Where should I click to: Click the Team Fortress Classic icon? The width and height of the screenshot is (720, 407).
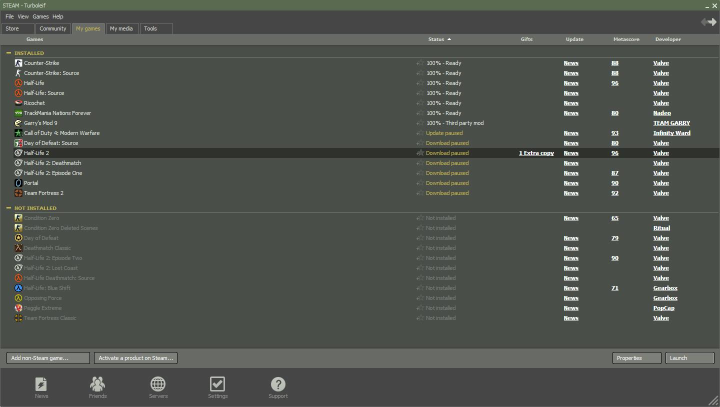tap(18, 318)
